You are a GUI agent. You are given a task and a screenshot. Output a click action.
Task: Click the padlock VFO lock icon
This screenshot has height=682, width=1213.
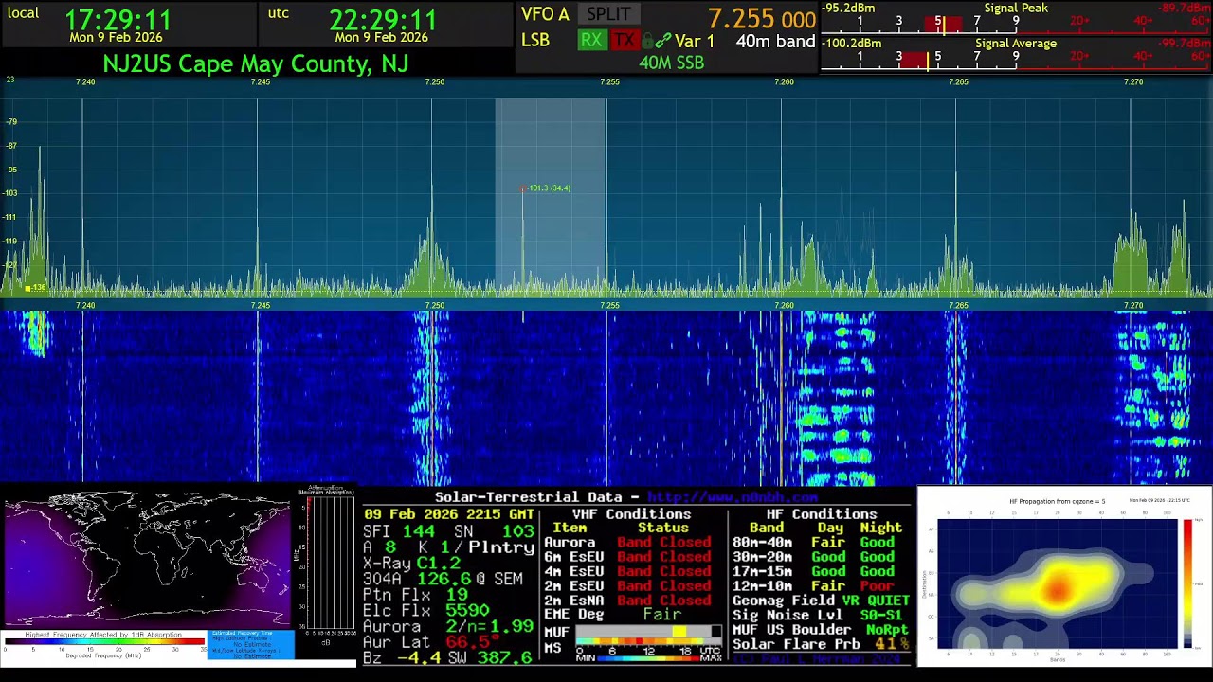pos(648,42)
